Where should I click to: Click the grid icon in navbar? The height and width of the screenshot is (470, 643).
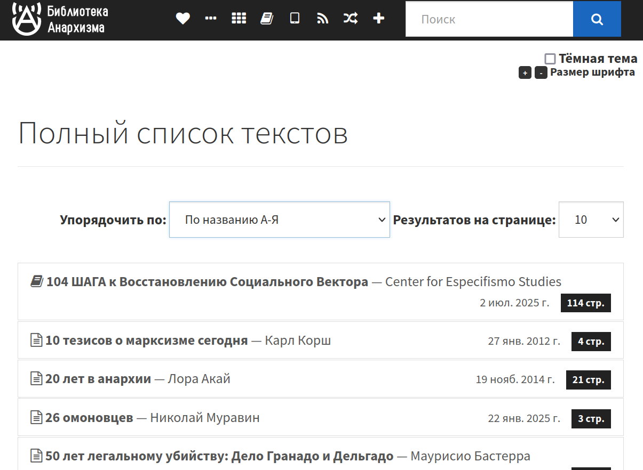click(x=239, y=19)
